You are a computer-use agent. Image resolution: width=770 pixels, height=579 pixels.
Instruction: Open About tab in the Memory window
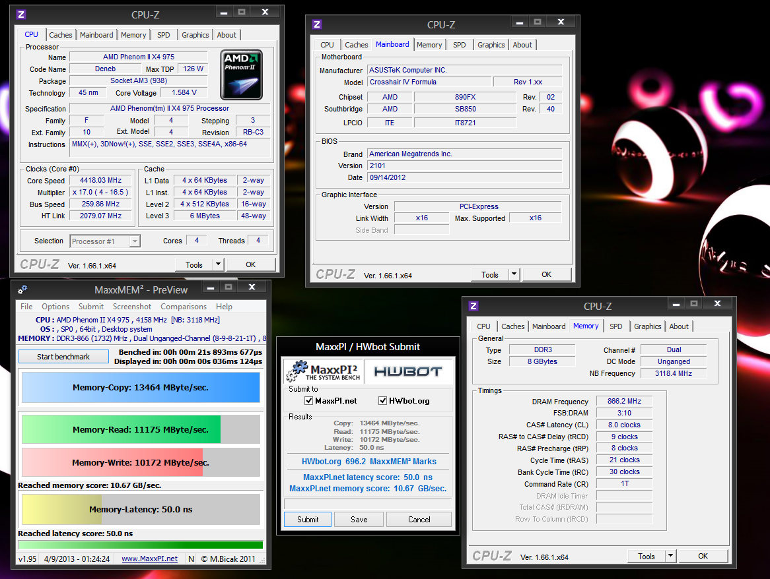679,326
